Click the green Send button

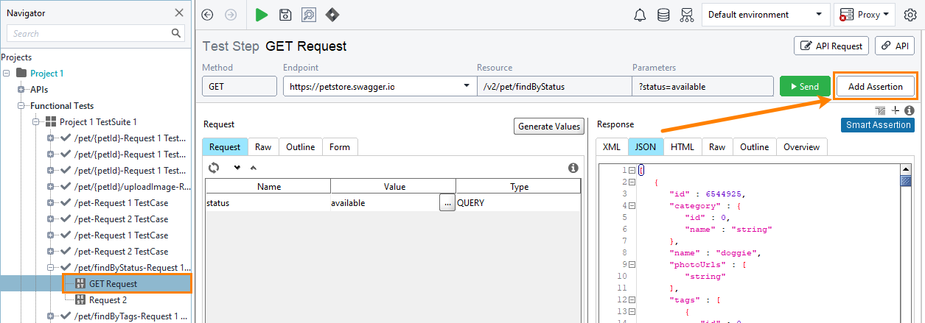tap(805, 86)
